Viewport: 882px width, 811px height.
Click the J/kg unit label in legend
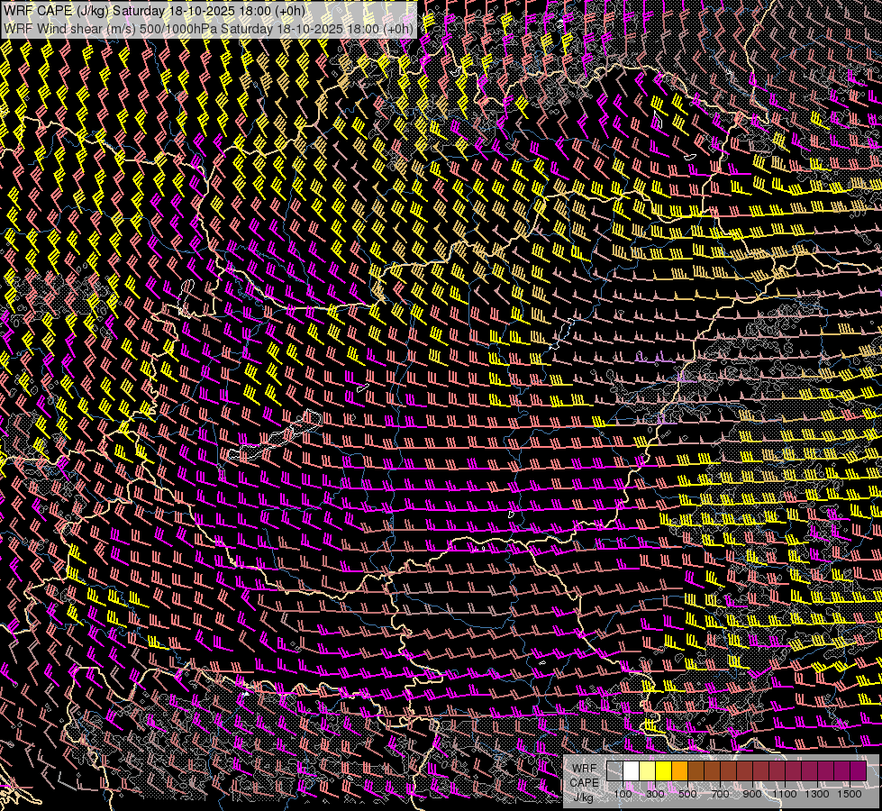tap(584, 797)
